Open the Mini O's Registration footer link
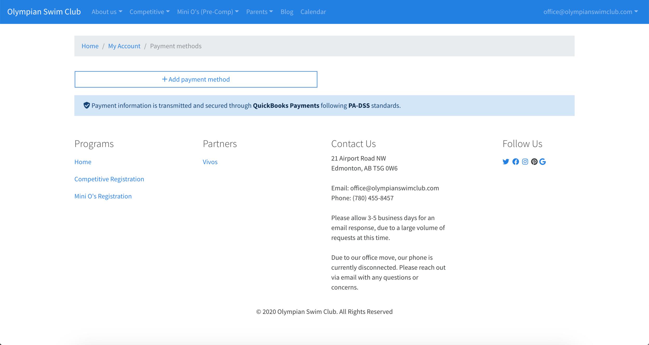 point(103,196)
